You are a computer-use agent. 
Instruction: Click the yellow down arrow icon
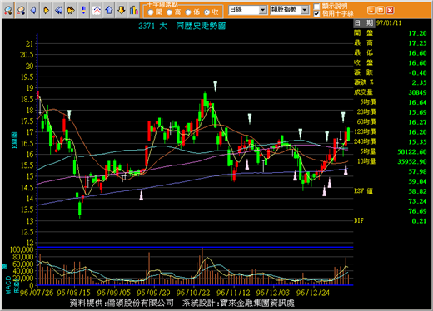(122, 11)
